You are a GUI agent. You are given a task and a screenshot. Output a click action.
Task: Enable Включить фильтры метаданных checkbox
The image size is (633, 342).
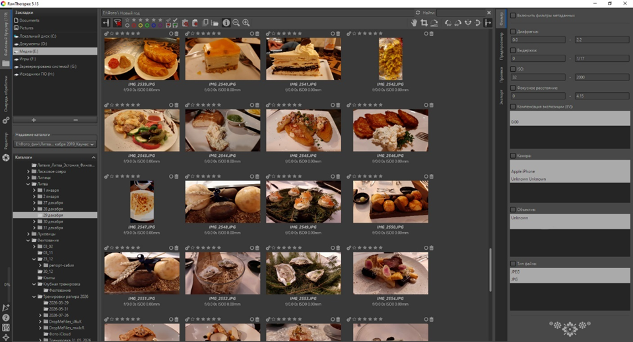pyautogui.click(x=513, y=15)
